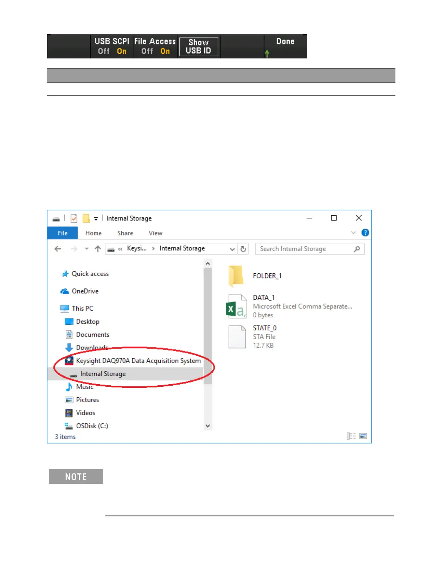Click the OneDrive cloud icon
This screenshot has width=442, height=572.
click(x=65, y=291)
